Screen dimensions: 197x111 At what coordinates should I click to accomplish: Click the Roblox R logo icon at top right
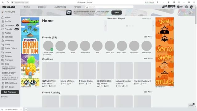click(x=191, y=7)
